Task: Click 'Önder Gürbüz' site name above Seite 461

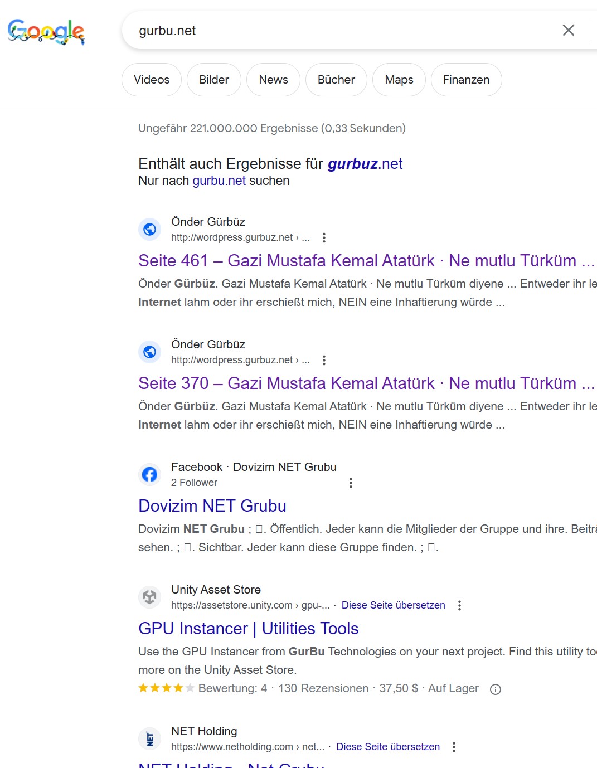Action: [x=208, y=222]
